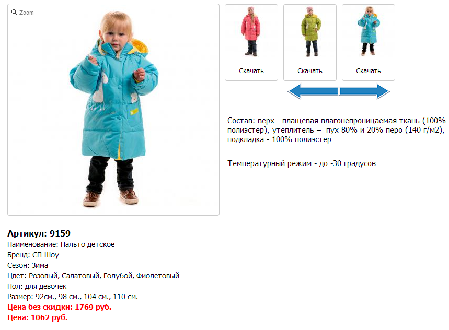Select the green coat thumbnail

coord(310,31)
